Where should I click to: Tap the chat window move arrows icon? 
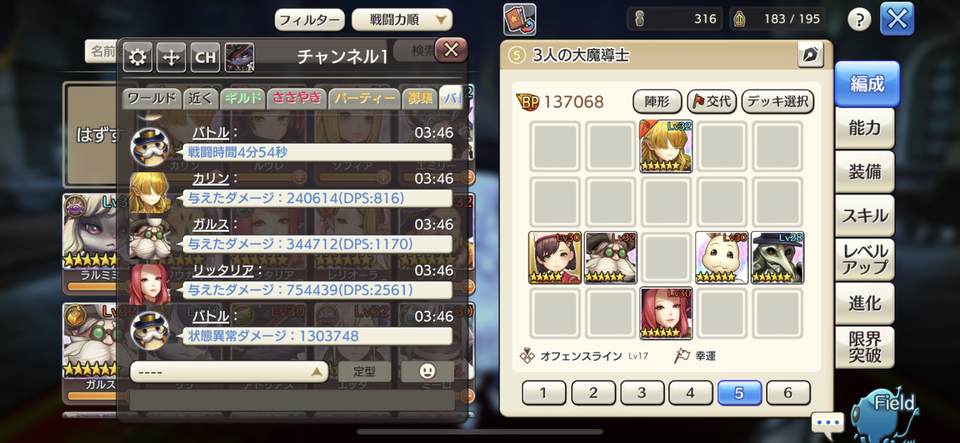(x=171, y=58)
